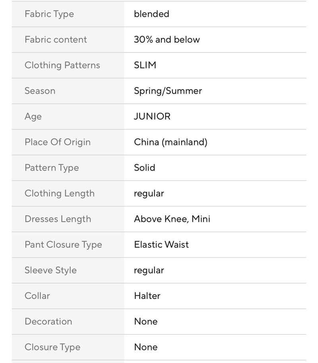318x363 pixels.
Task: Click the 'blended' fabric type value
Action: point(151,14)
